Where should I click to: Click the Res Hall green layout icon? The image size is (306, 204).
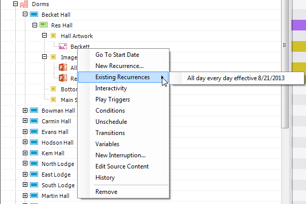tap(44, 25)
